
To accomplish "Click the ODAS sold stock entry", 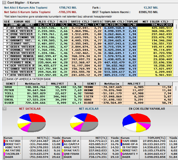I will 128,100.
